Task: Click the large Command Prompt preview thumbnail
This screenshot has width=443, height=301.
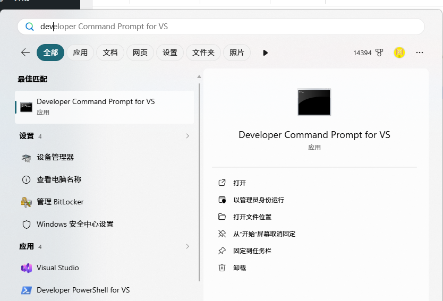Action: pyautogui.click(x=314, y=102)
